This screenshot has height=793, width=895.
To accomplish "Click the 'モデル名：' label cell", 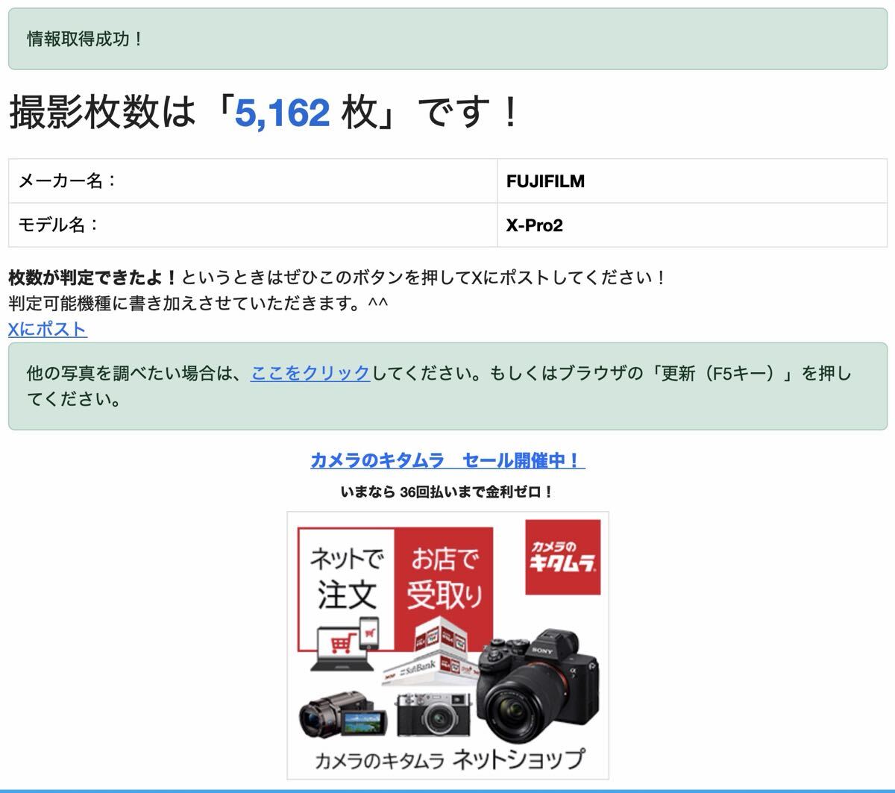I will [x=253, y=225].
